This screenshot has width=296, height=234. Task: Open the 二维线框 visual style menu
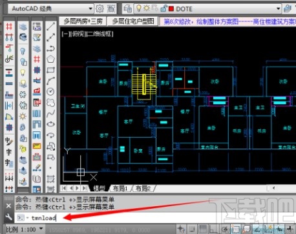tap(100, 34)
